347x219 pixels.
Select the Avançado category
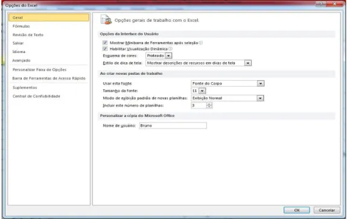pos(49,60)
